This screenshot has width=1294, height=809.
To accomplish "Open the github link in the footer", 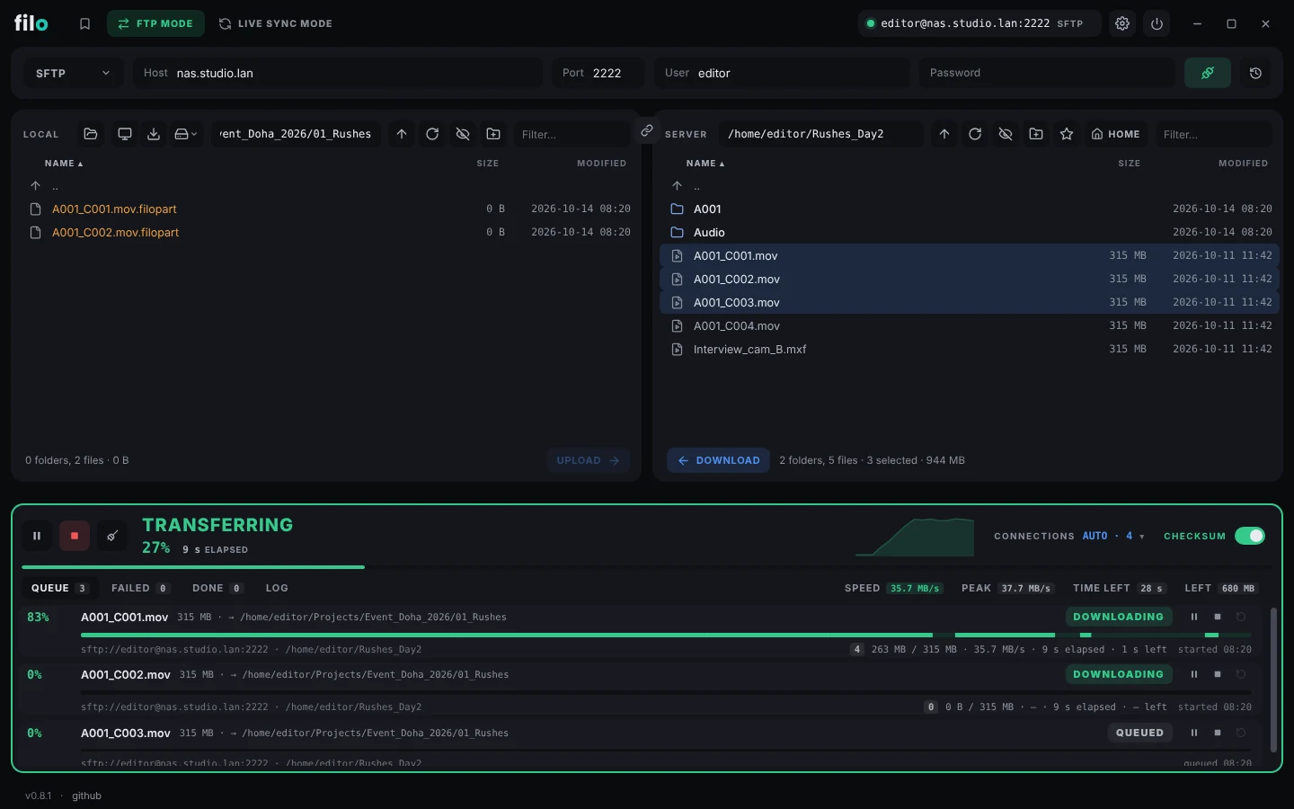I will click(87, 796).
